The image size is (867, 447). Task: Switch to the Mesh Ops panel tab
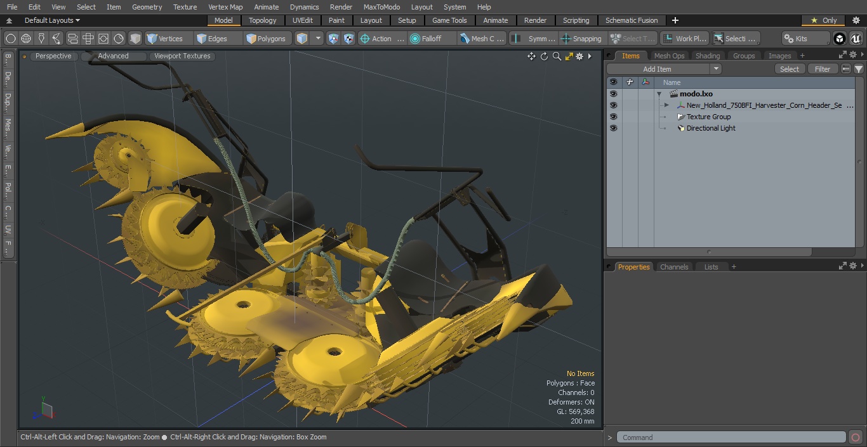[x=669, y=56]
